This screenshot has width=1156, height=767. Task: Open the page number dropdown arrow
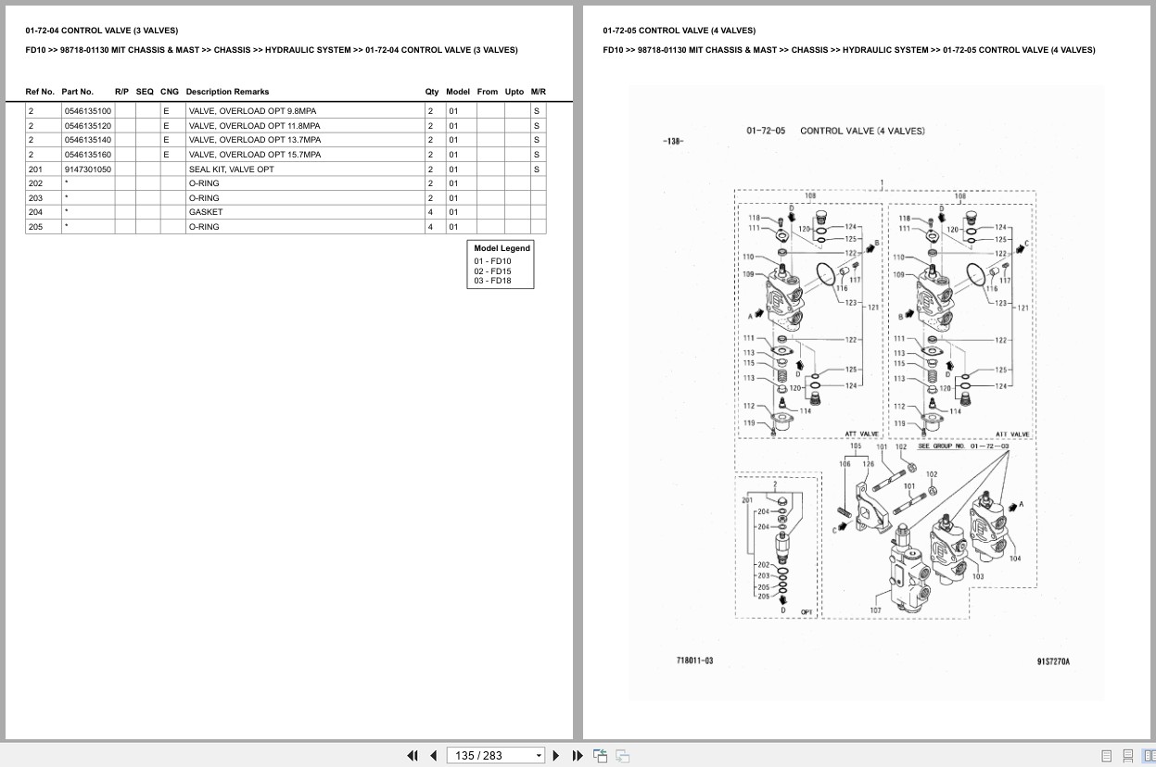tap(539, 756)
